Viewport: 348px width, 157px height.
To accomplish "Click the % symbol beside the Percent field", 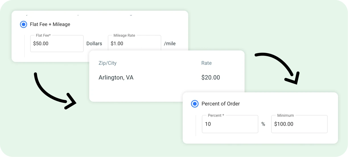I will pos(263,124).
